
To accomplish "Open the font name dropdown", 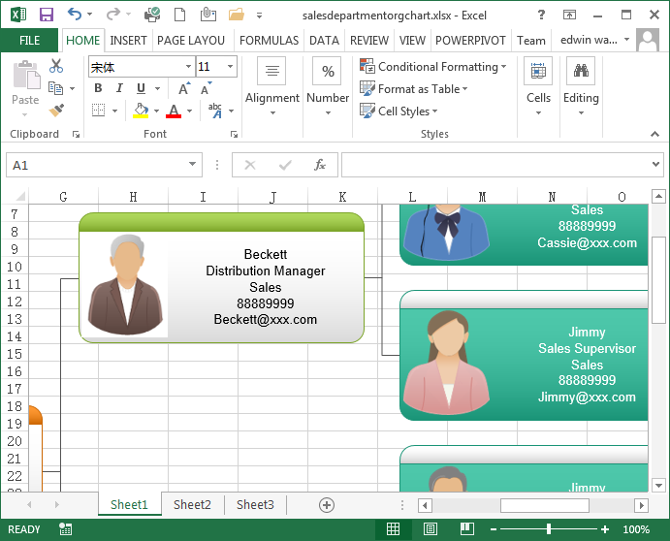I will (188, 67).
